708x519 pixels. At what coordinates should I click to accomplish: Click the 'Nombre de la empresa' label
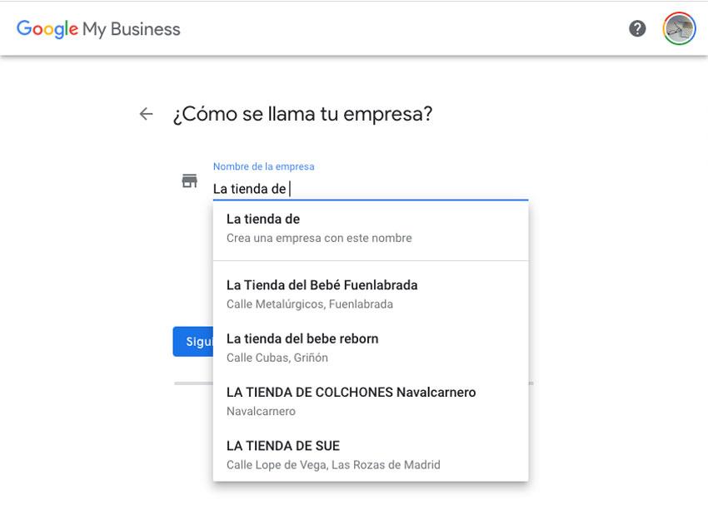point(264,166)
